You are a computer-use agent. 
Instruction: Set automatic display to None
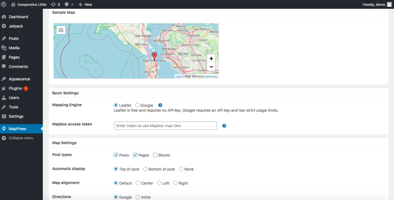coord(181,169)
